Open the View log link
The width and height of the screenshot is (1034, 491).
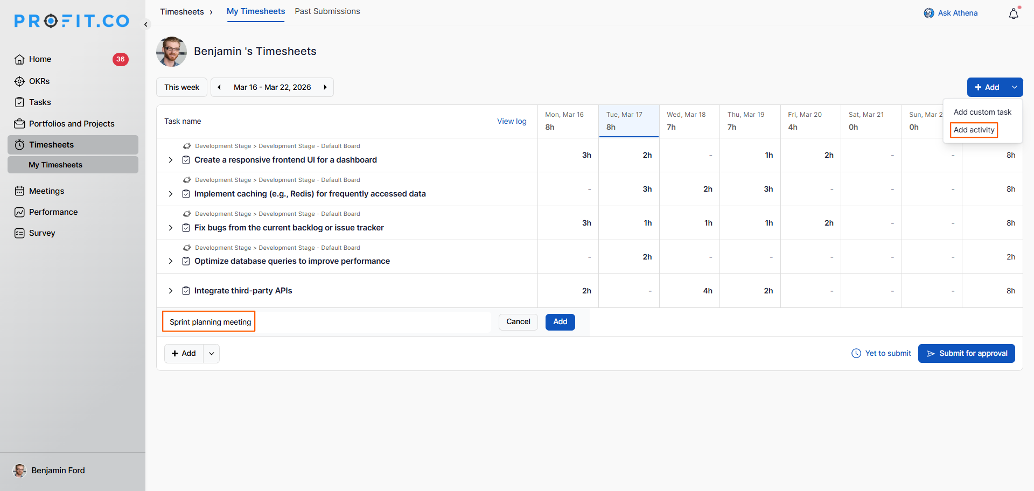click(x=511, y=121)
